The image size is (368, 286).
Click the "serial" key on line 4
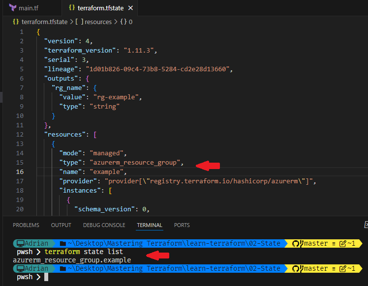[59, 60]
